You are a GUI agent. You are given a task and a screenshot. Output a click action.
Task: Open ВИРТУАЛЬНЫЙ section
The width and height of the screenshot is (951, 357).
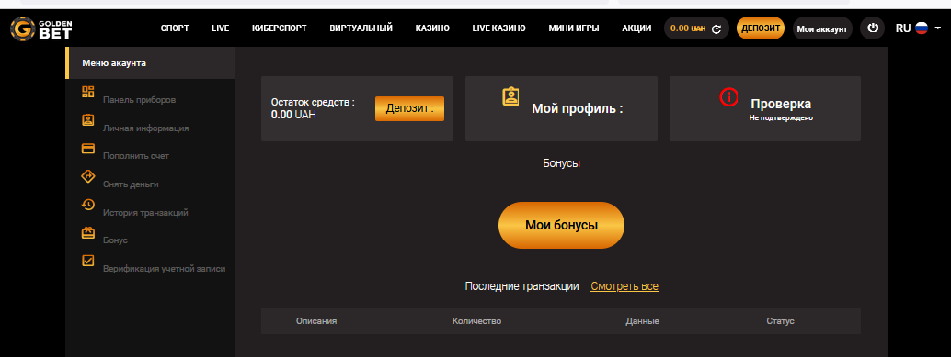click(x=361, y=28)
